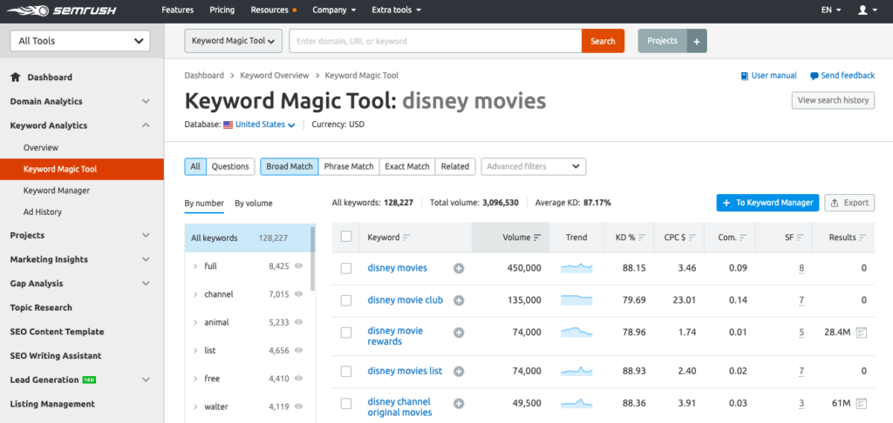Click To Keyword Manager button
This screenshot has height=423, width=893.
pyautogui.click(x=767, y=203)
